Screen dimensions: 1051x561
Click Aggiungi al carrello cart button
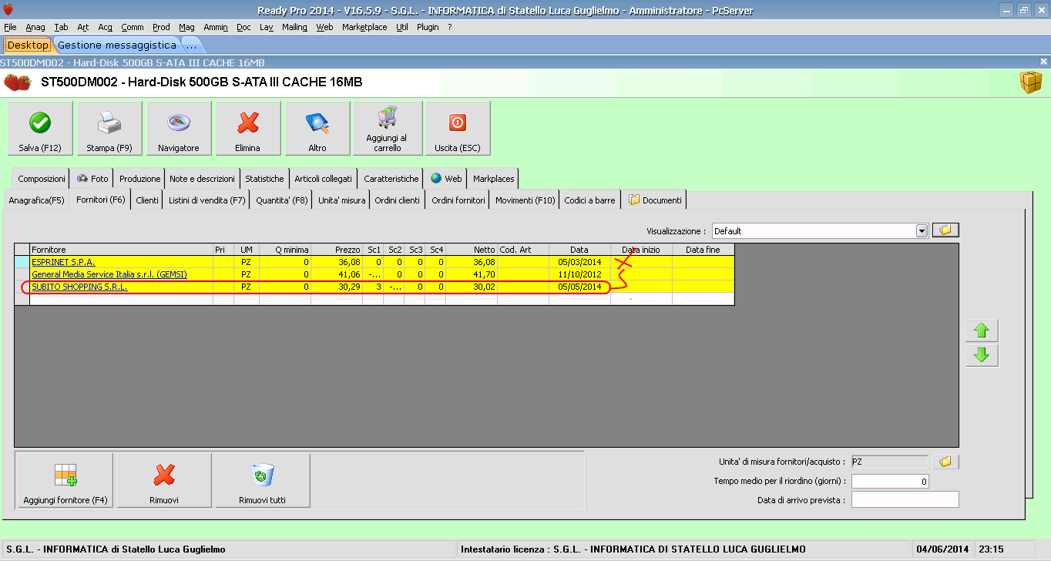coord(388,129)
